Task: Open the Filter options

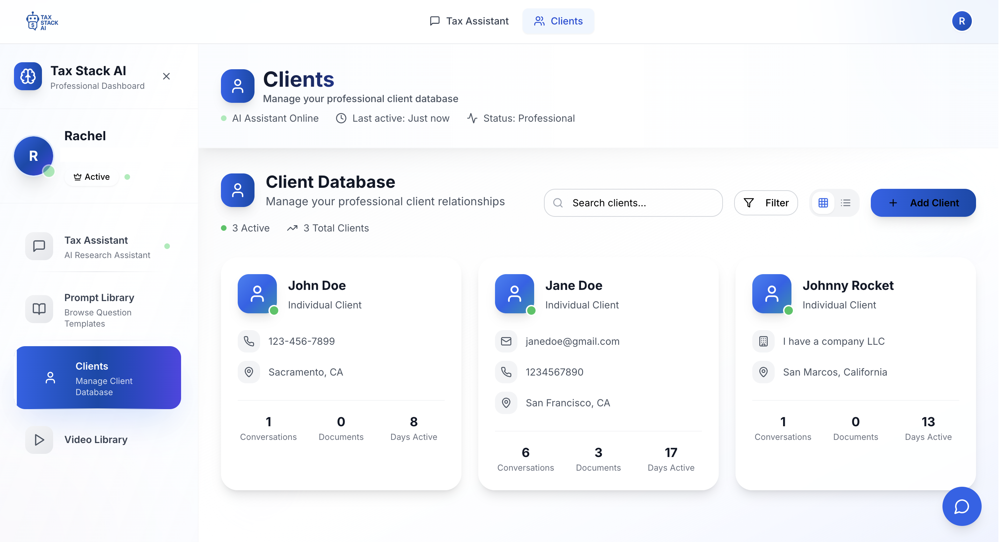Action: [x=766, y=203]
